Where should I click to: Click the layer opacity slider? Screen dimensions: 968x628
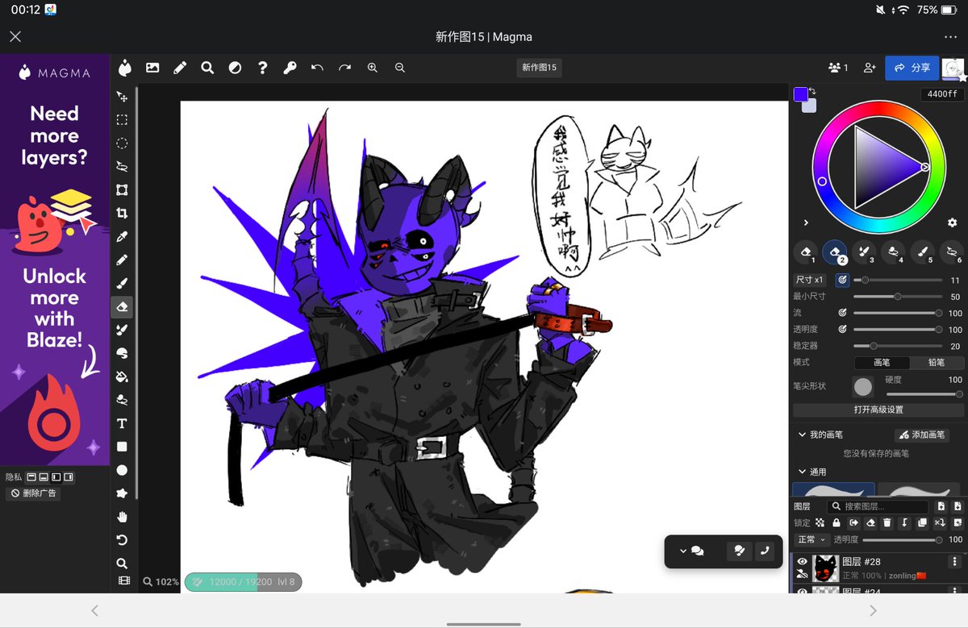(902, 539)
